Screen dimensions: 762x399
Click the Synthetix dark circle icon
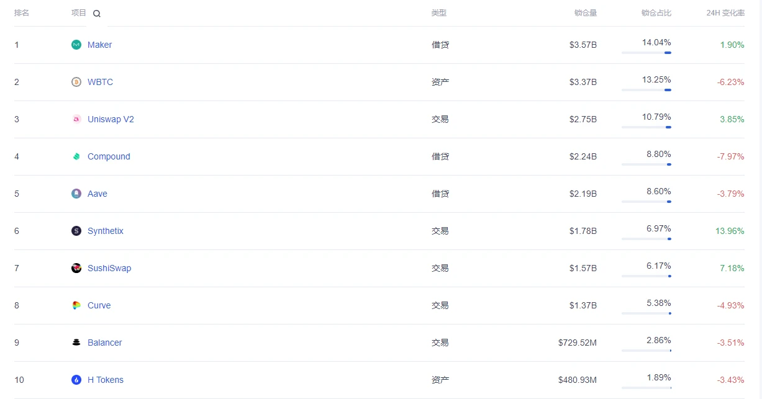(x=76, y=231)
